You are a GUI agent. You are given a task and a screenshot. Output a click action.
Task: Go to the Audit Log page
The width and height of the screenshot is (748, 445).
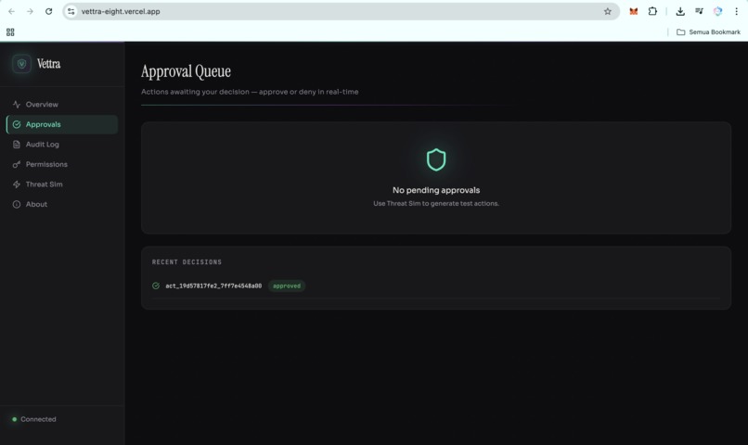pos(62,145)
